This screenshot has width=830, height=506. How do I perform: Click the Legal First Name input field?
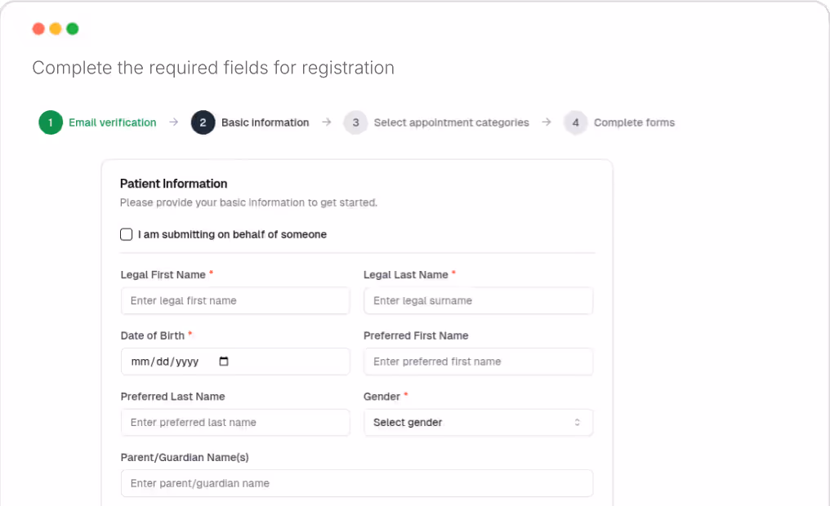coord(235,300)
